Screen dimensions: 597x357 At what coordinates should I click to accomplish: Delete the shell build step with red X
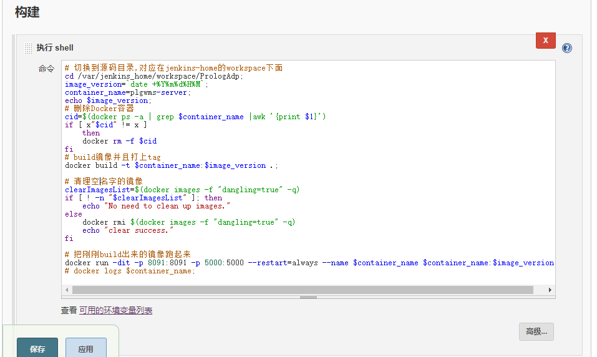coord(546,41)
